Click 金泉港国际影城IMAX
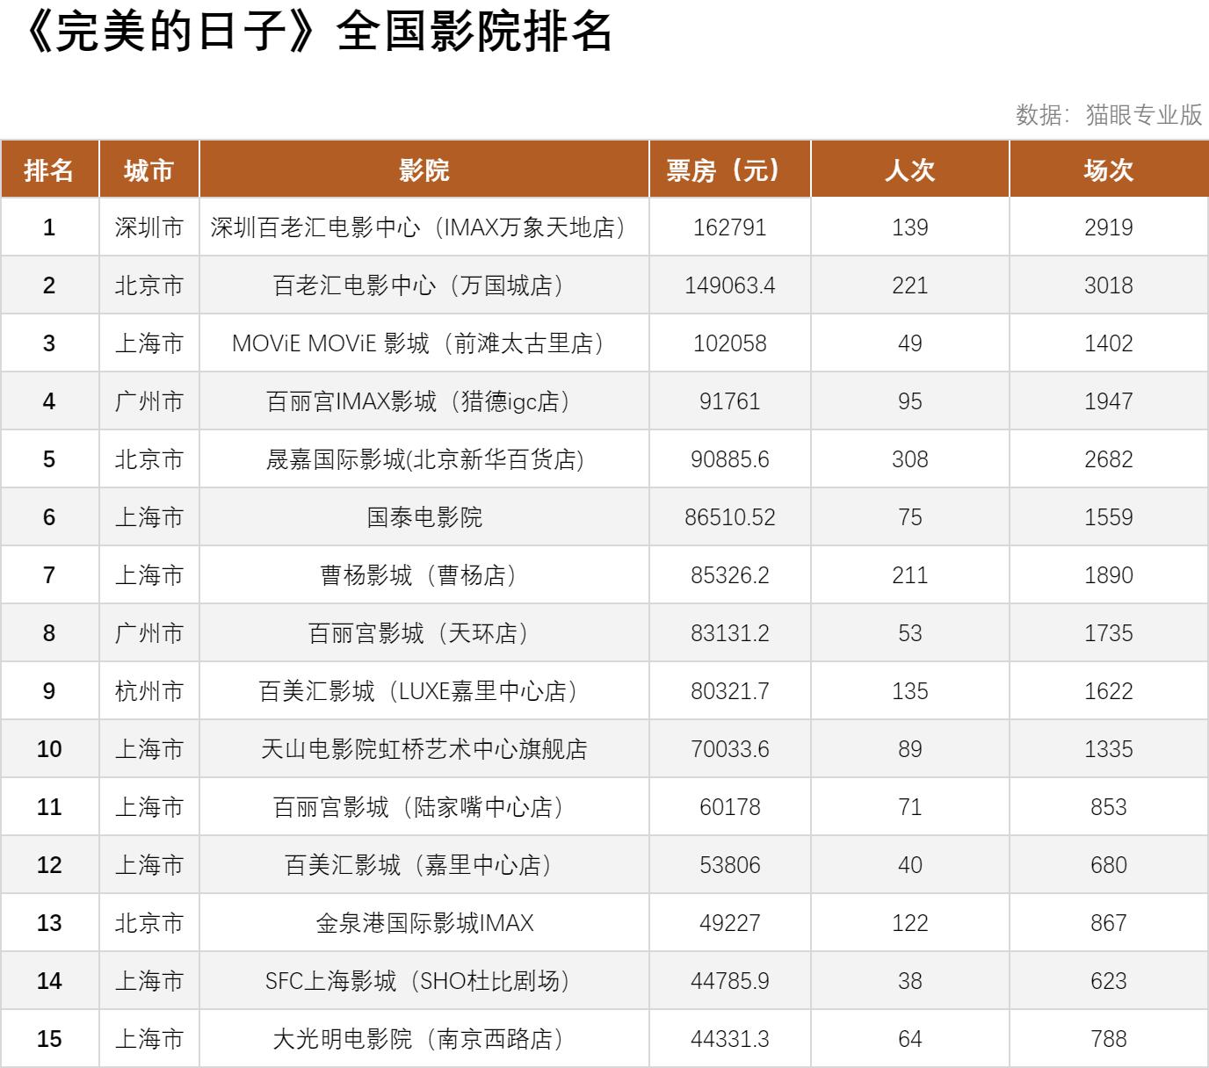This screenshot has width=1209, height=1068. [x=424, y=923]
